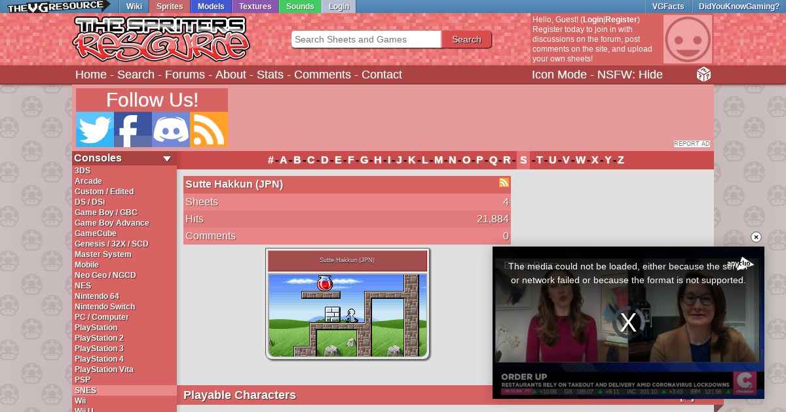This screenshot has width=786, height=412.
Task: Open the DidYouKnowGaming? link
Action: click(739, 7)
